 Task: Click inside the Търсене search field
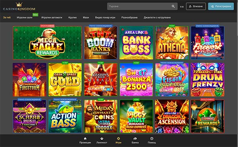coord(142,6)
